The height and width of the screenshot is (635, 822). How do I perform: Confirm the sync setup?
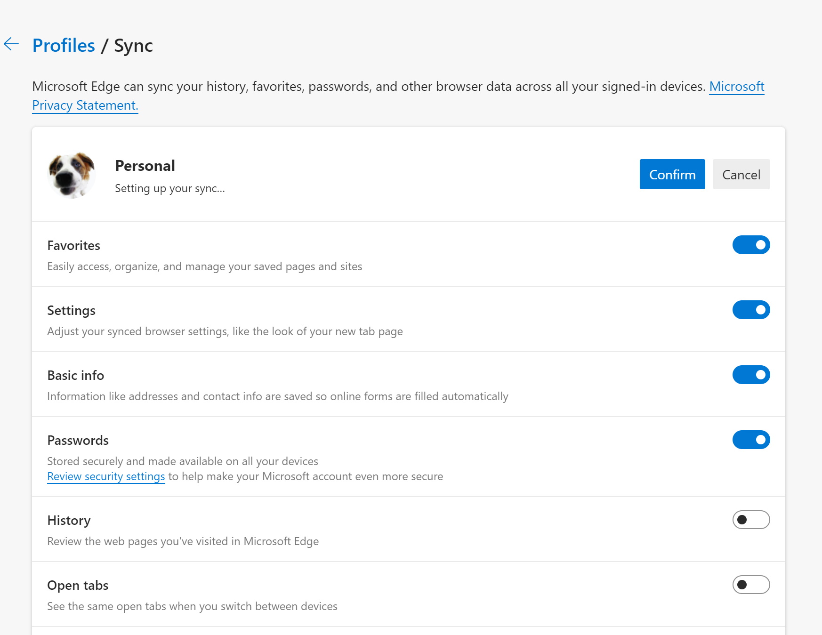point(672,174)
